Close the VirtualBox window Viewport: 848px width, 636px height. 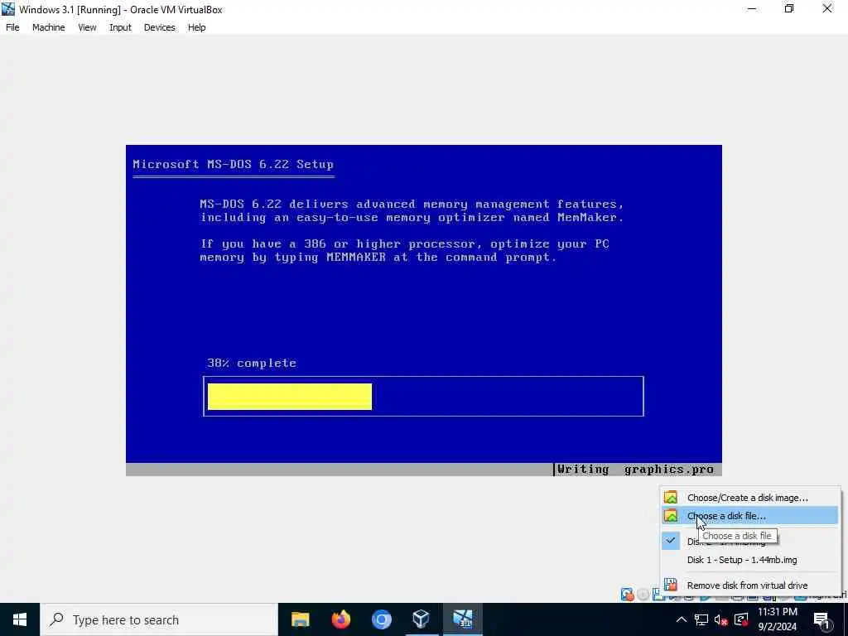pos(827,9)
